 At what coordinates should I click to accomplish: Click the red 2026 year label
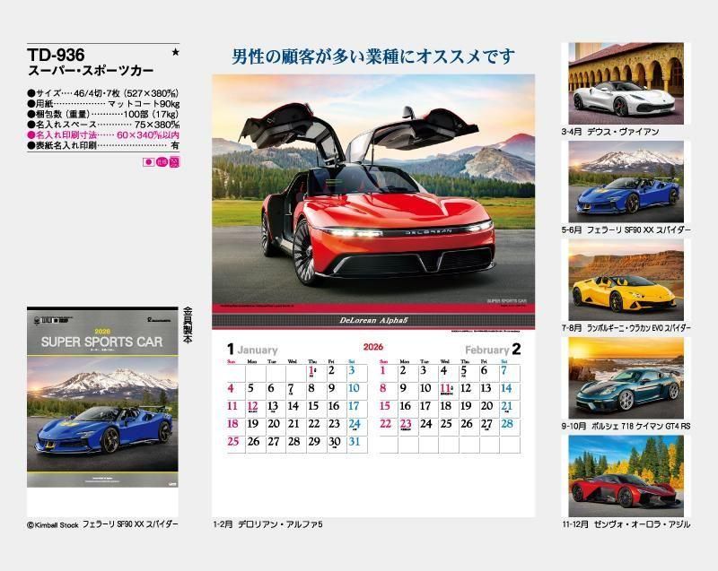pos(373,347)
